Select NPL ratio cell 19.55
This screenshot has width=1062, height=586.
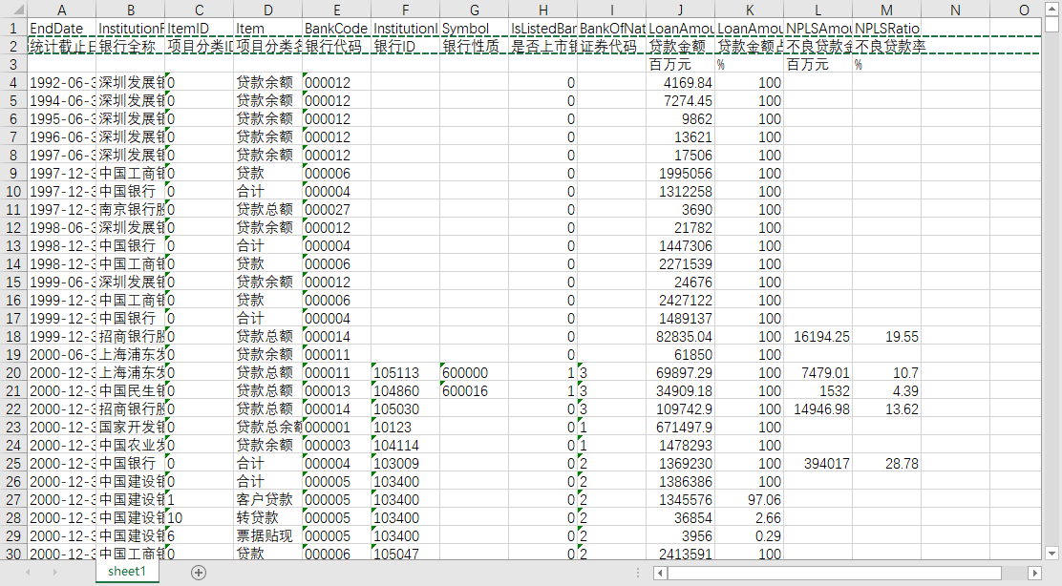coord(886,336)
